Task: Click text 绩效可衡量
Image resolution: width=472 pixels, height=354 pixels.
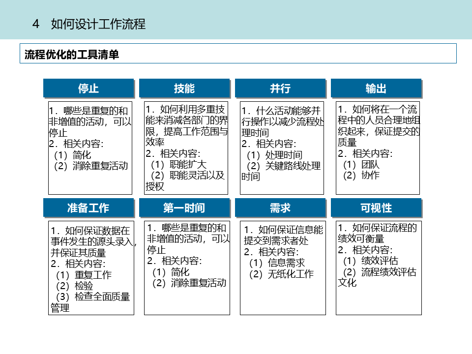Action: pyautogui.click(x=361, y=239)
